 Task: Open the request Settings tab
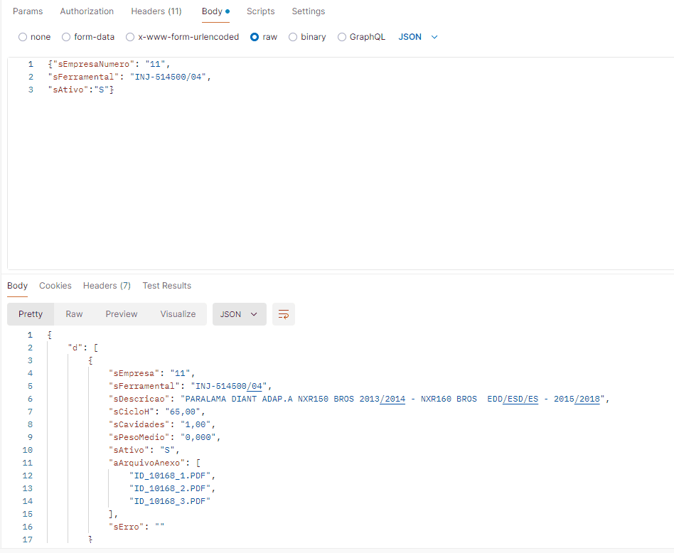309,11
